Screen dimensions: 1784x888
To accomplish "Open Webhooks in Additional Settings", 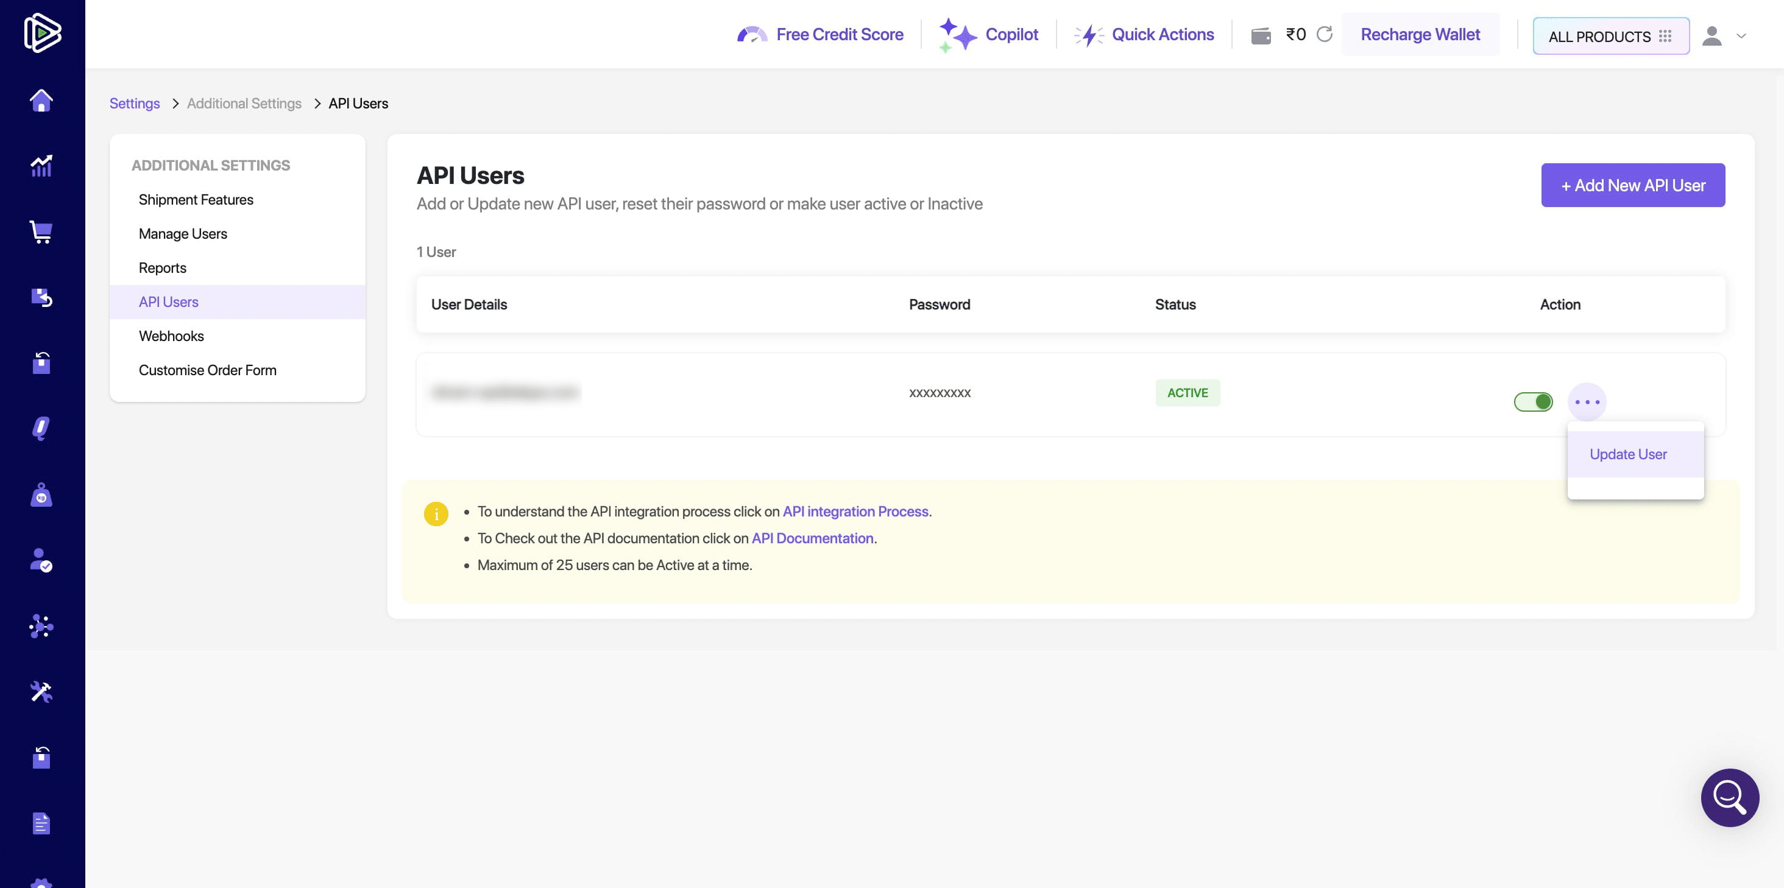I will point(171,336).
